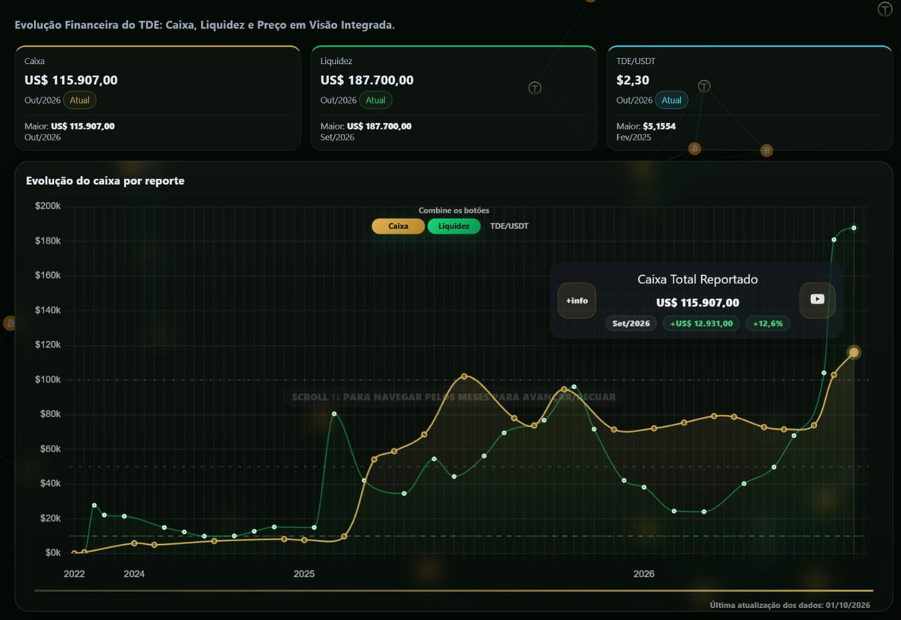Image resolution: width=901 pixels, height=620 pixels.
Task: Toggle the Caixa series button
Action: (398, 225)
